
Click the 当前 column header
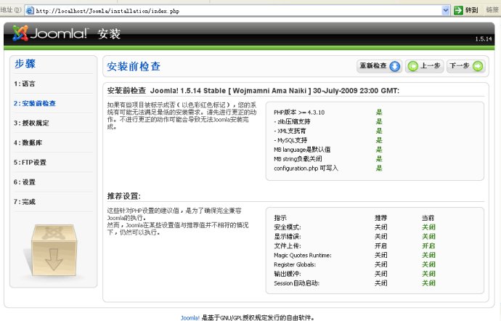click(428, 218)
